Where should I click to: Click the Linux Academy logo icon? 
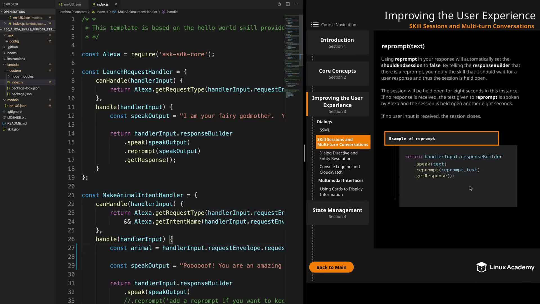481,267
